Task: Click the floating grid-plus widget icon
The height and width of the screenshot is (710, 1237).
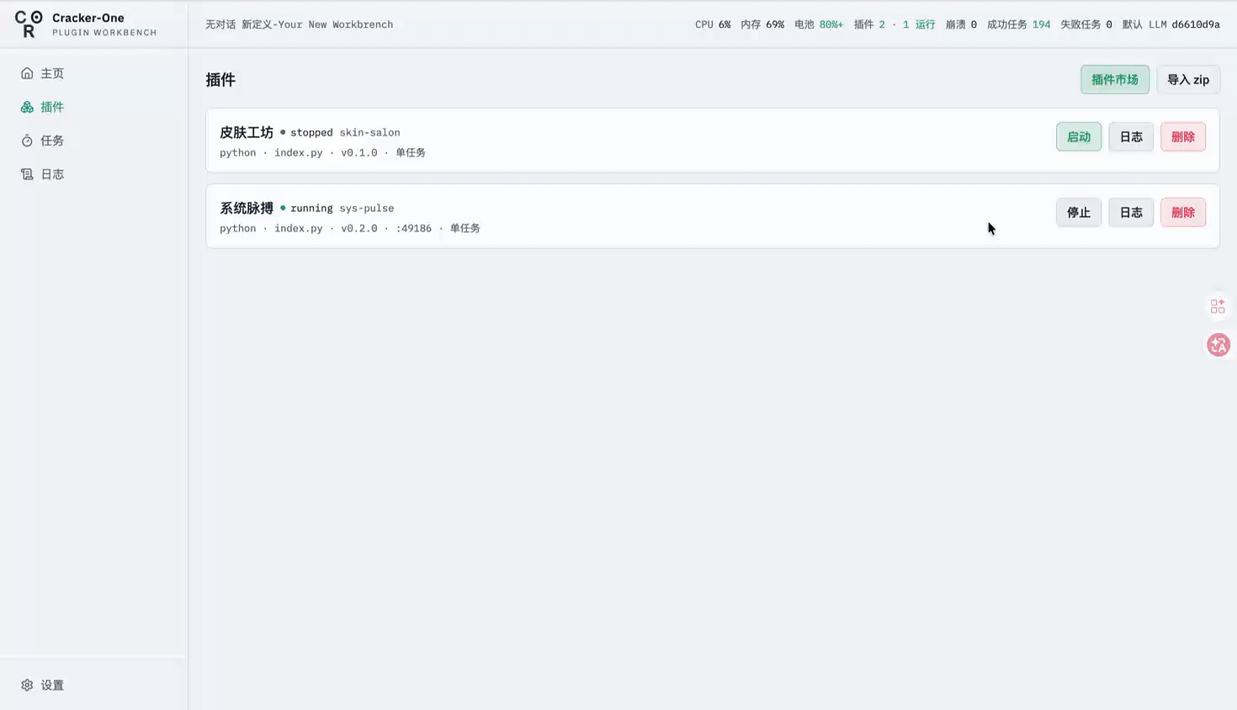Action: pyautogui.click(x=1218, y=306)
